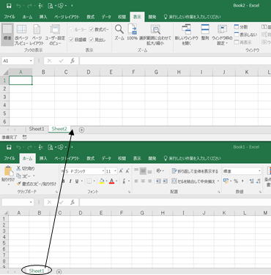
Task: Click the Arrange All windows icon
Action: point(205,32)
